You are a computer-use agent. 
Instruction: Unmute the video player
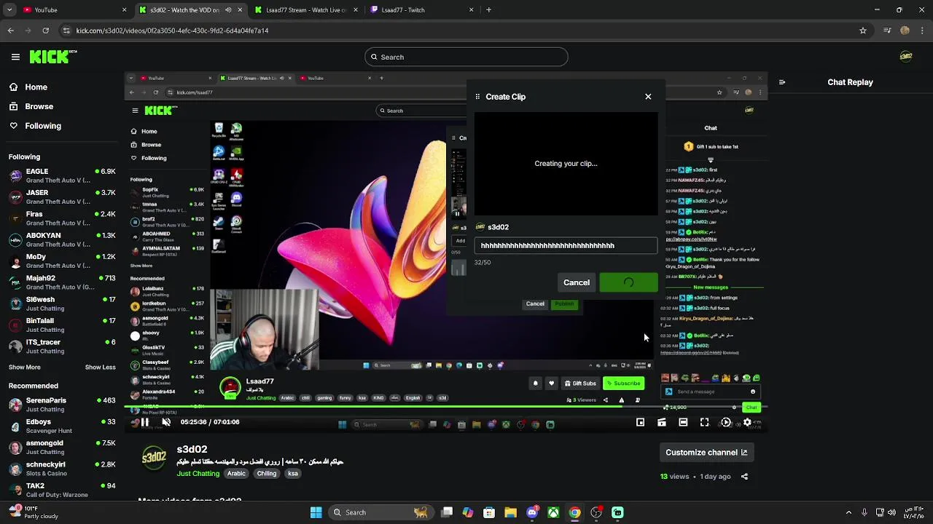click(x=166, y=422)
